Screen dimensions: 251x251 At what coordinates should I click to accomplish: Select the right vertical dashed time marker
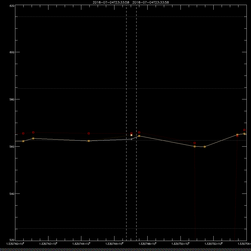click(136, 123)
